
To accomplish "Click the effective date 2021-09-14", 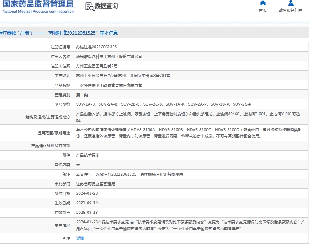I will 87,203.
